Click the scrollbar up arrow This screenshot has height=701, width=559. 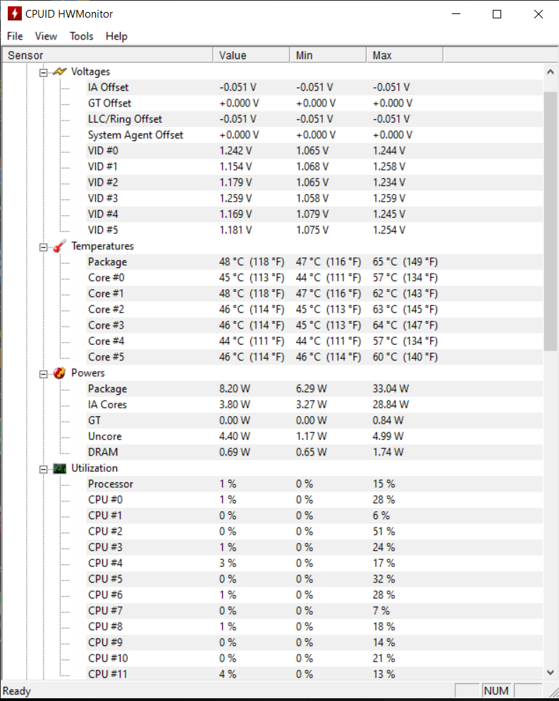coord(551,71)
